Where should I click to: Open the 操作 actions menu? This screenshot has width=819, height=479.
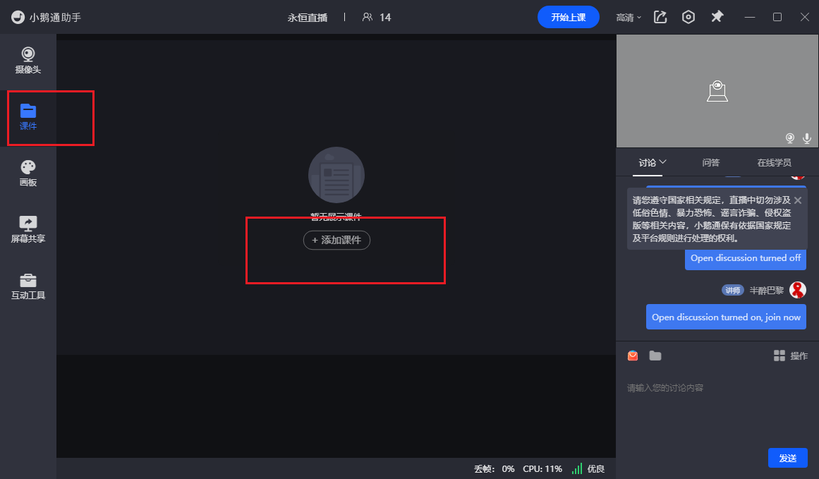pos(790,356)
